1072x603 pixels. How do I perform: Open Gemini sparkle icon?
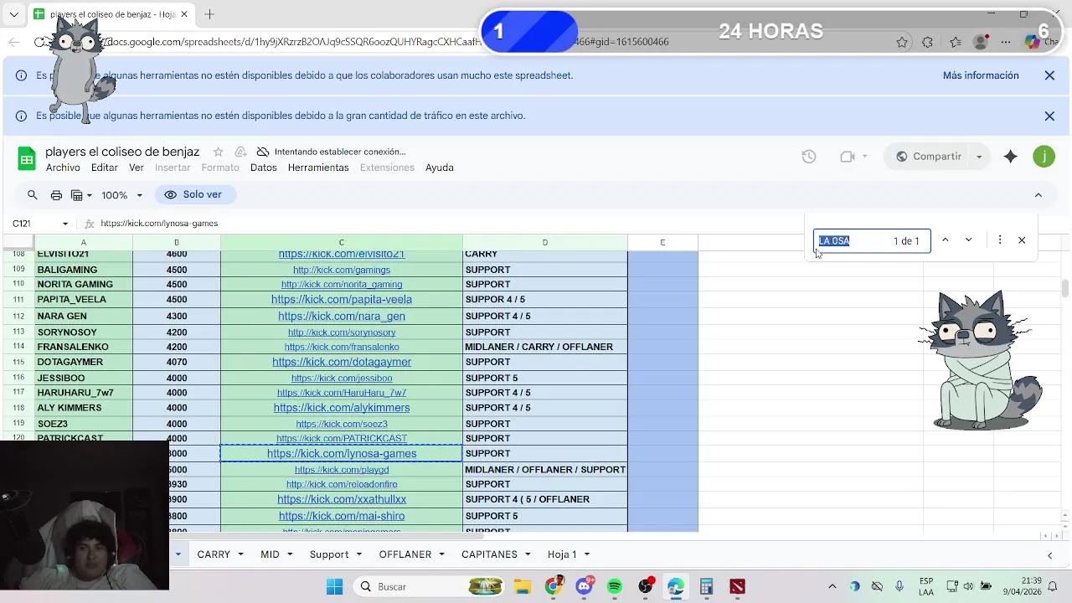[x=1011, y=157]
